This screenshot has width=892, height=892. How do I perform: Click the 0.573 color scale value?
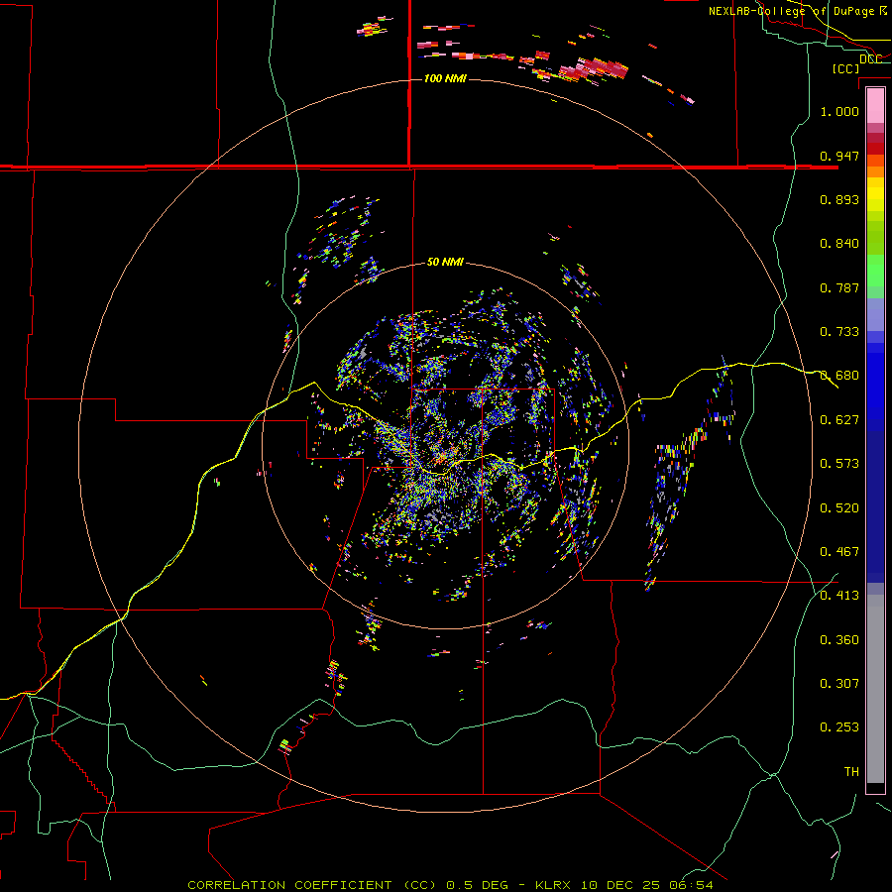(839, 464)
